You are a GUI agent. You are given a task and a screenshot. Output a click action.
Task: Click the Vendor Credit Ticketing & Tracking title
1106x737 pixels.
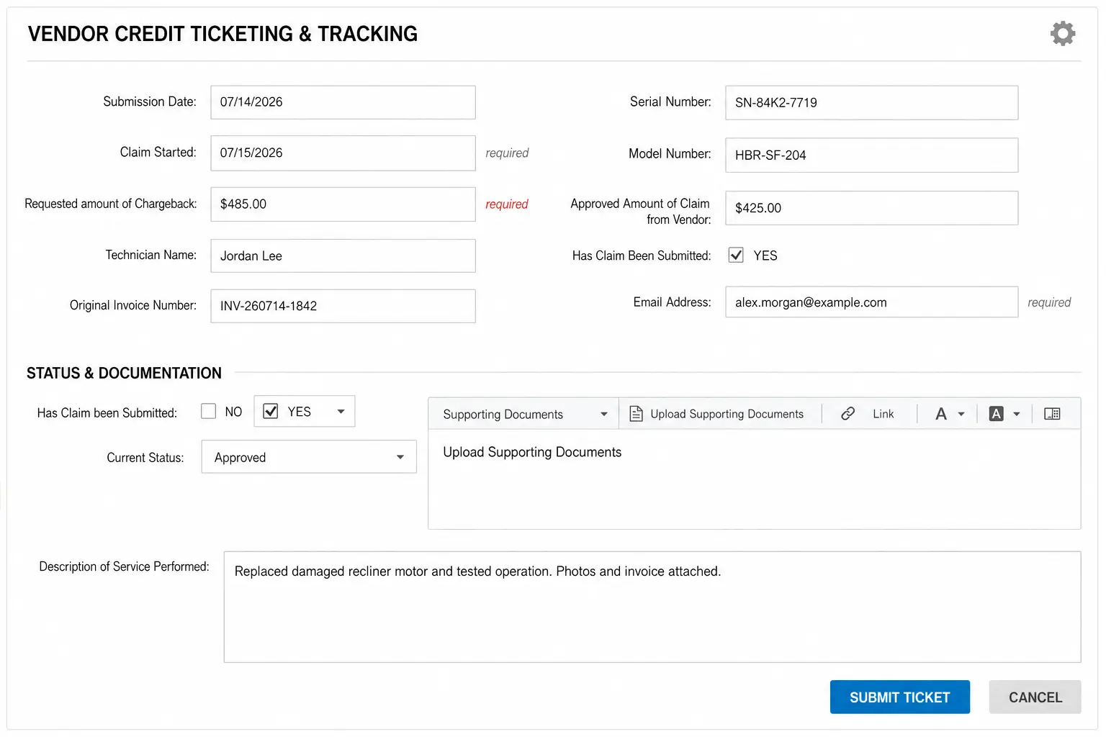click(222, 34)
